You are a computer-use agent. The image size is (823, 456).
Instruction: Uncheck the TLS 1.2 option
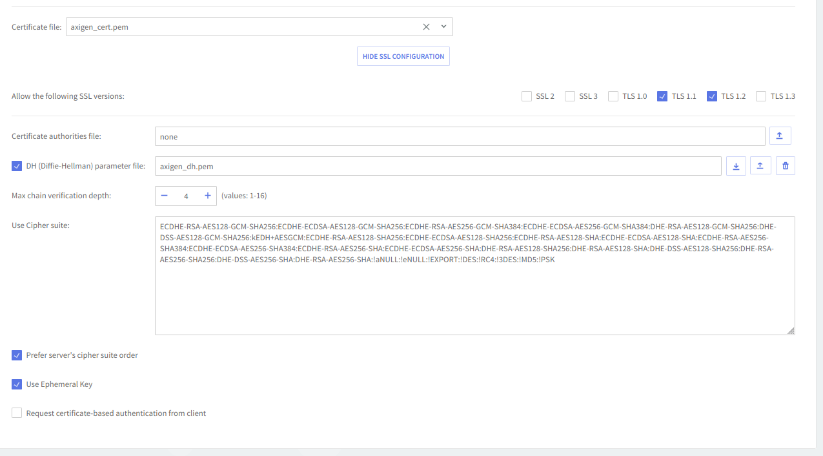(x=712, y=96)
